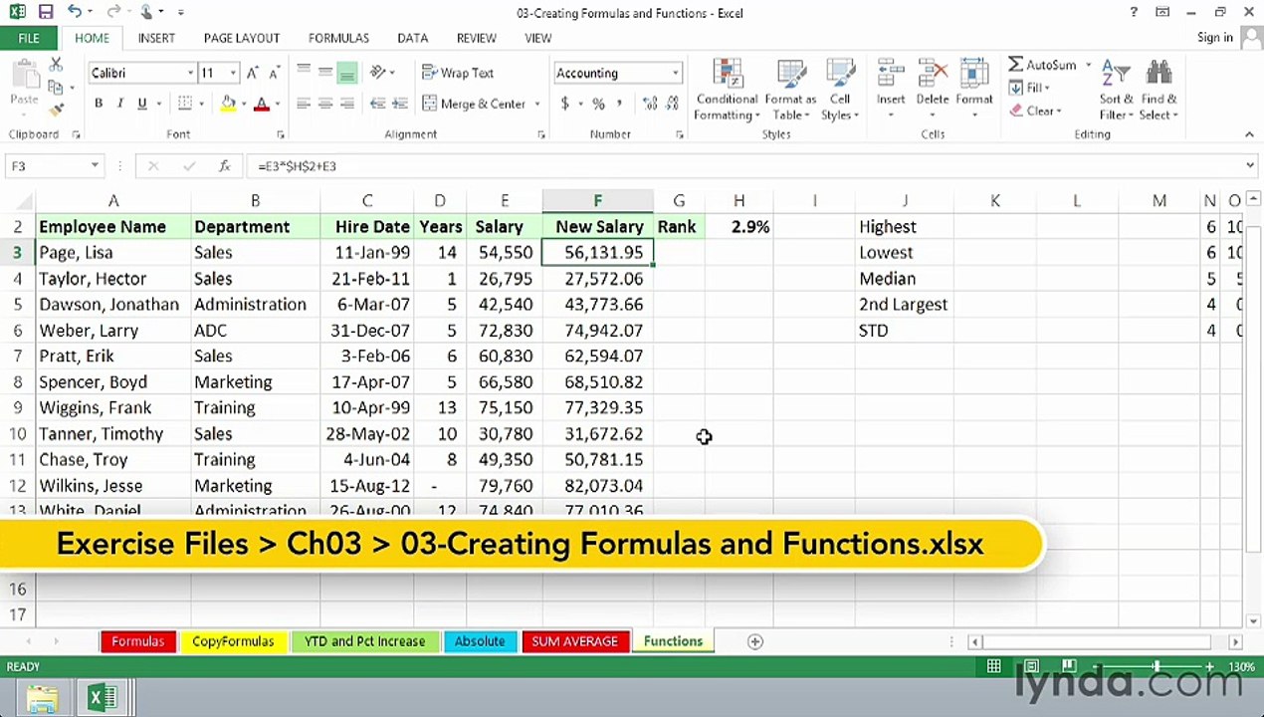Viewport: 1264px width, 717px height.
Task: Open the Calibri font name dropdown
Action: click(x=190, y=73)
